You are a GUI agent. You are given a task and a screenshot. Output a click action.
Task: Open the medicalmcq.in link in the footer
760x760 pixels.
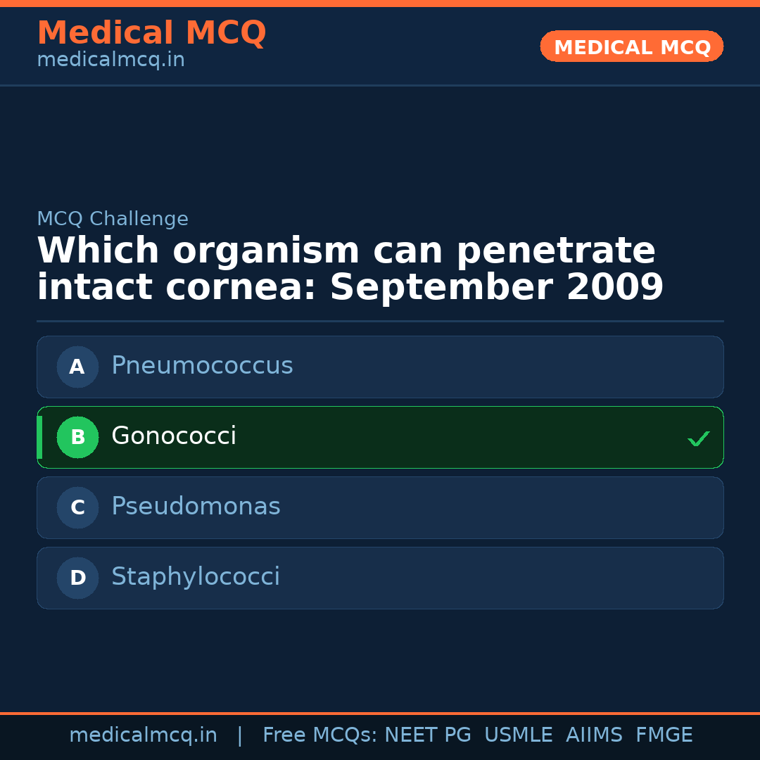(x=144, y=734)
